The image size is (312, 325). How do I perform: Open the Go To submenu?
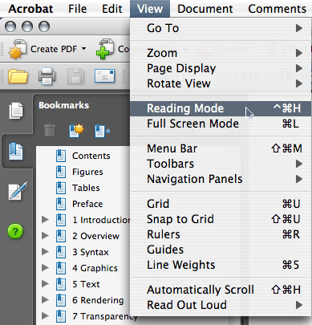click(x=221, y=28)
